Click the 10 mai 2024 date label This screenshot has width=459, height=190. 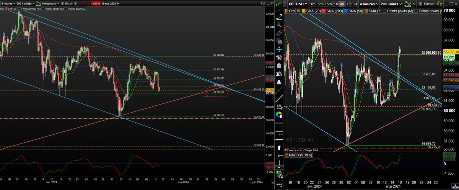point(109,3)
